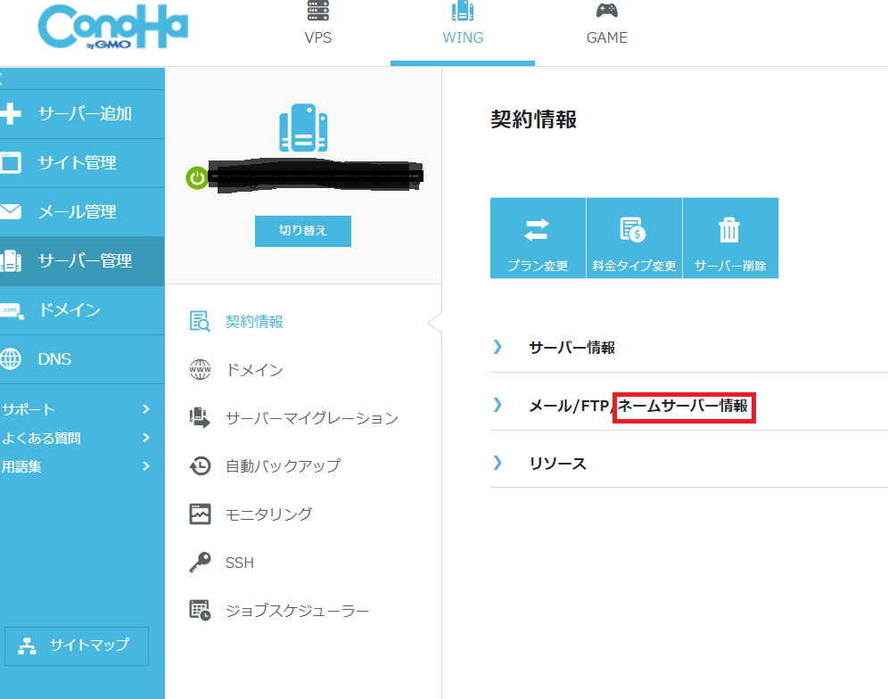Click the monitoring chart icon
This screenshot has width=888, height=699.
pos(200,514)
